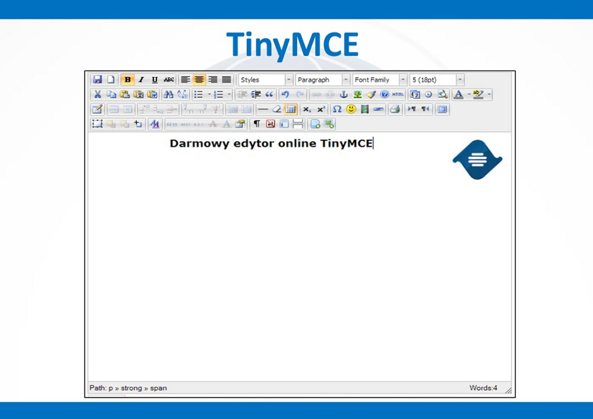Click the New document icon
The width and height of the screenshot is (593, 419).
point(111,79)
